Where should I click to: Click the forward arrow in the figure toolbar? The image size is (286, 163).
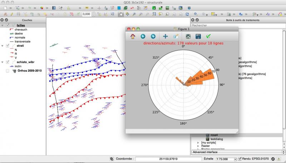[x=153, y=36]
